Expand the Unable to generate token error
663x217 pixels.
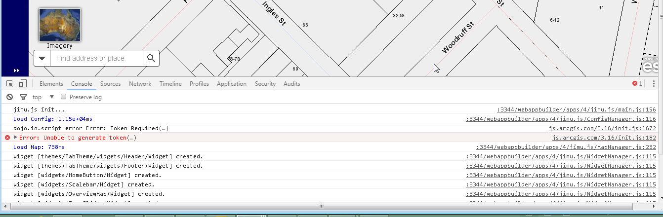coord(15,138)
